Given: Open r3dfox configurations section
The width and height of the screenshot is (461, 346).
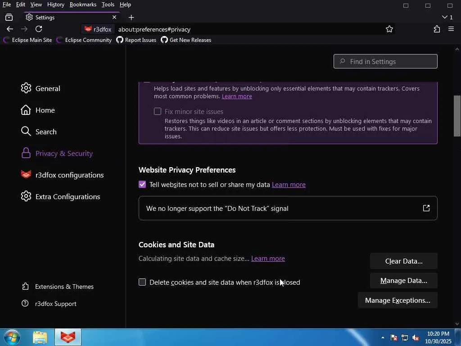Looking at the screenshot, I should pos(62,175).
